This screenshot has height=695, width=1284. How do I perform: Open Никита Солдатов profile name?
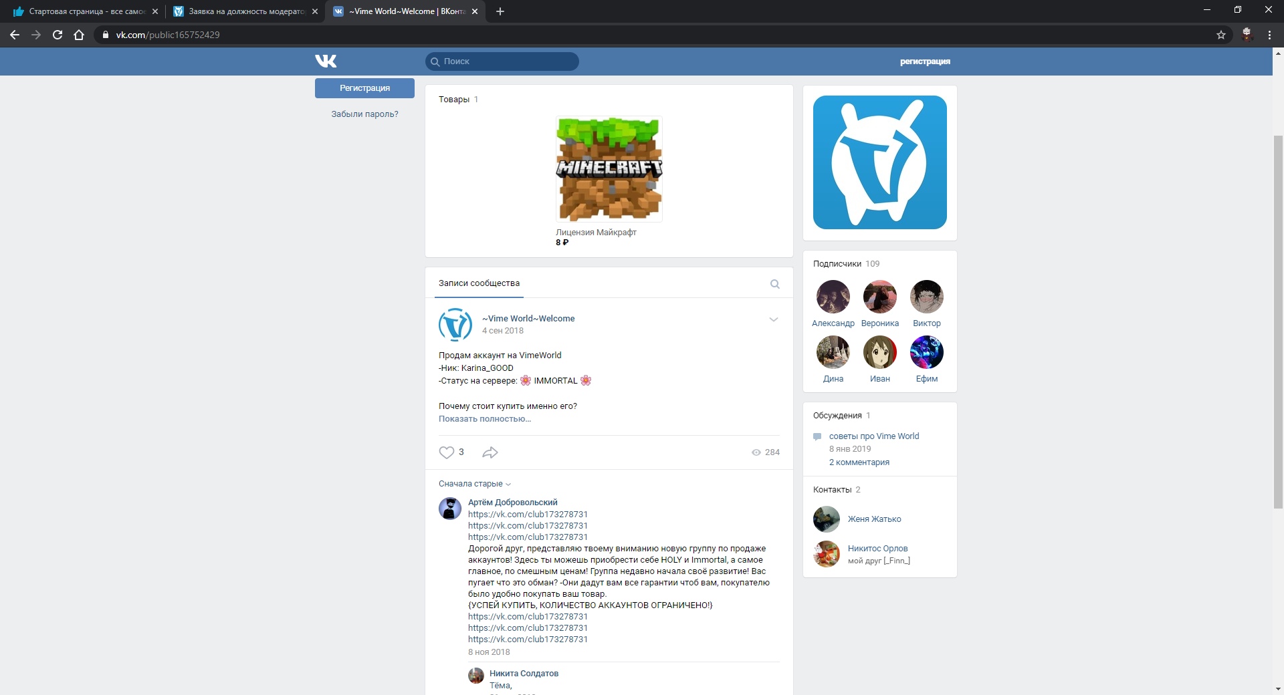pos(524,674)
